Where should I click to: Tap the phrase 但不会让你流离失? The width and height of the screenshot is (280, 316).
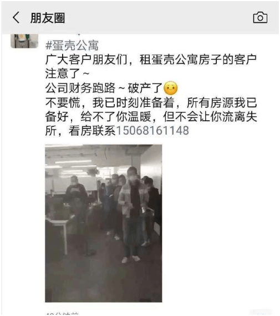[210, 116]
